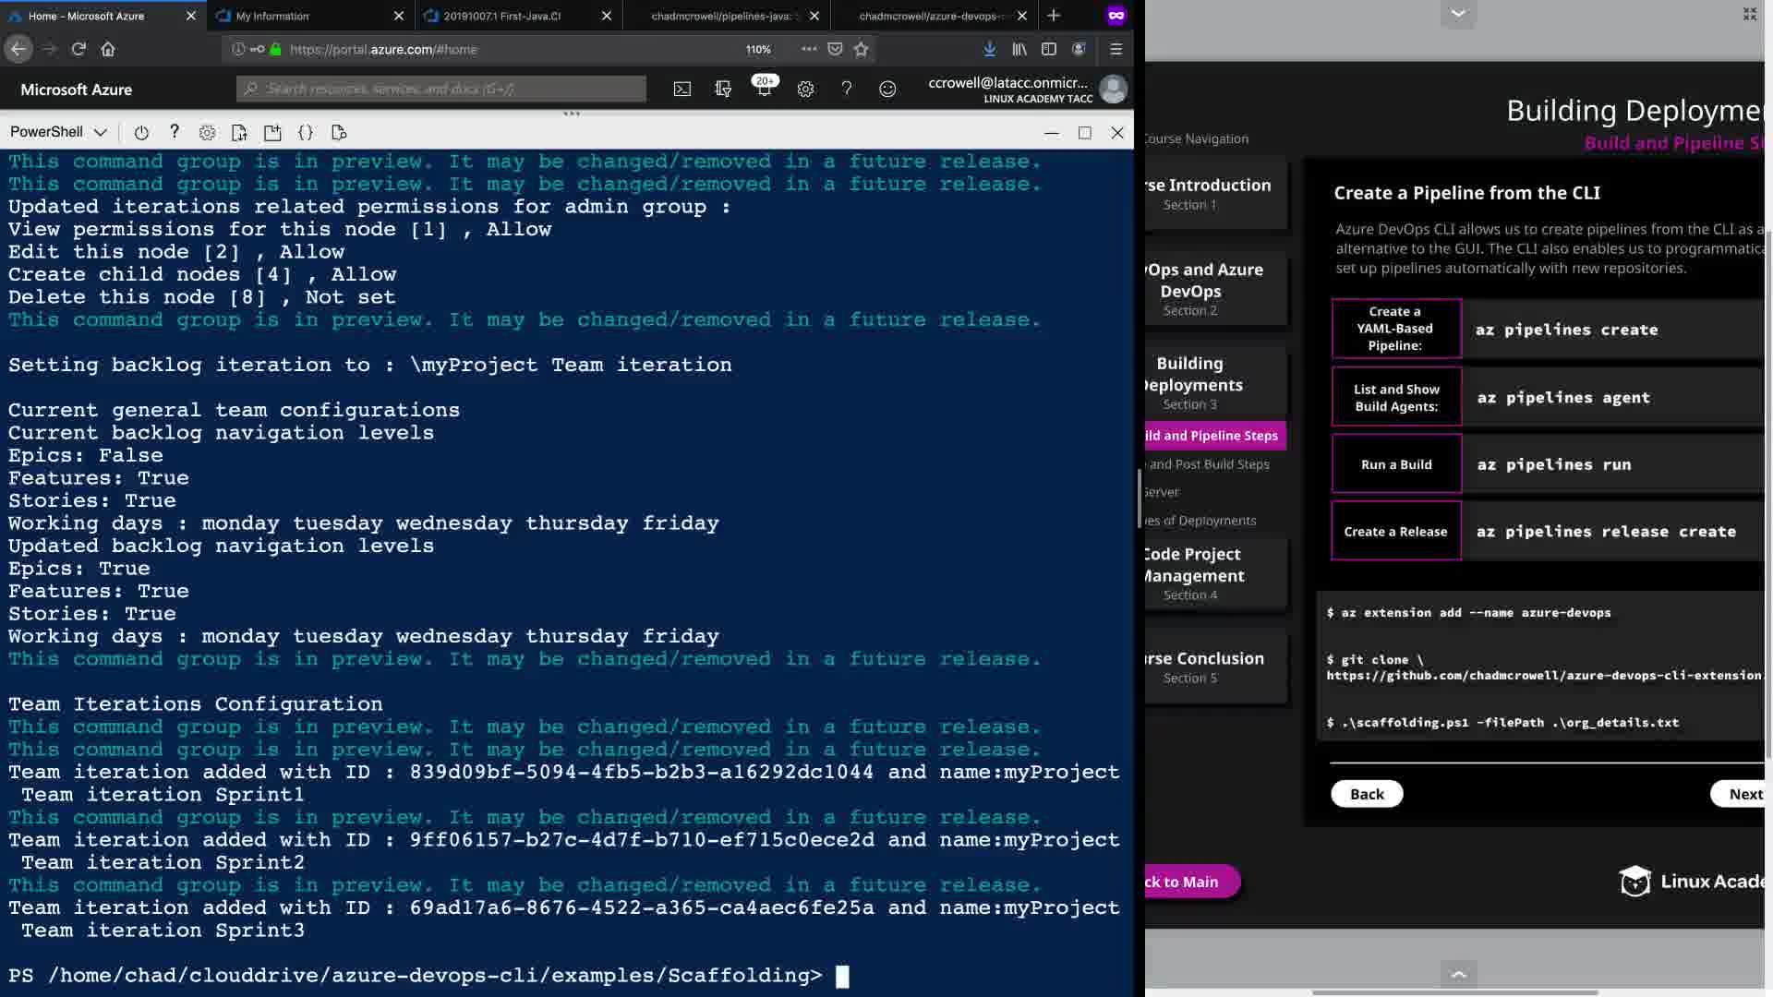This screenshot has width=1773, height=997.
Task: Bookmark this page with star icon
Action: (862, 49)
